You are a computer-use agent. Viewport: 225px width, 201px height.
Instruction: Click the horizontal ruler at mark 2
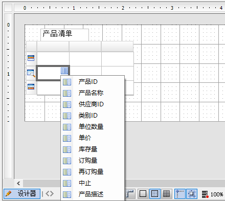point(123,8)
